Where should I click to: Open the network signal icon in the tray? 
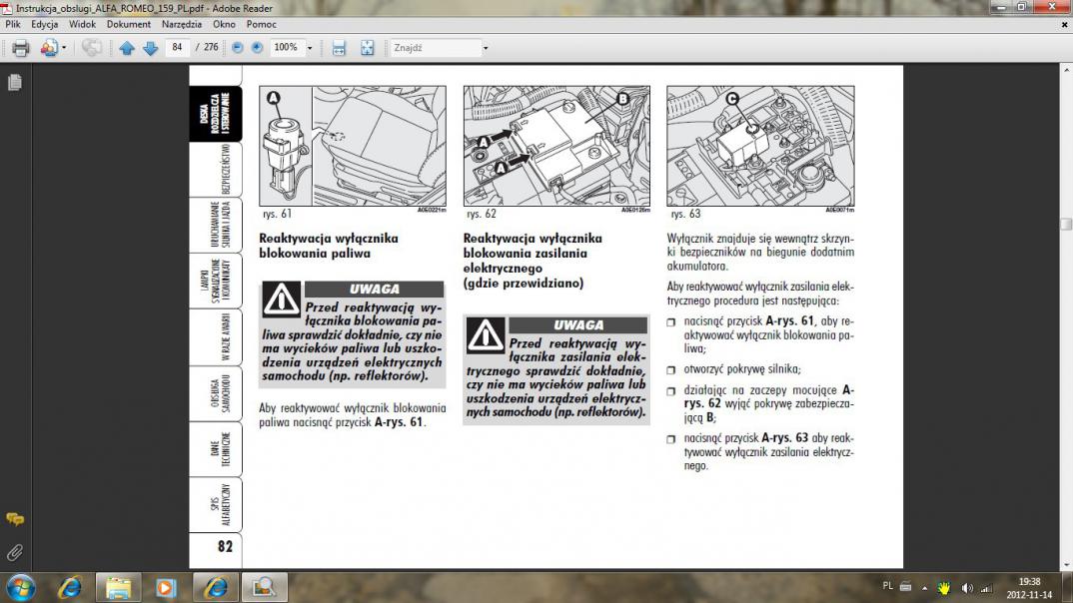[x=986, y=587]
